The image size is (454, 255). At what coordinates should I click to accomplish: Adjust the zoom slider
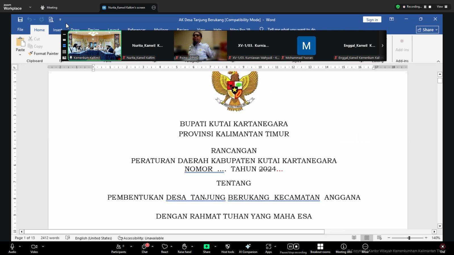tap(409, 238)
